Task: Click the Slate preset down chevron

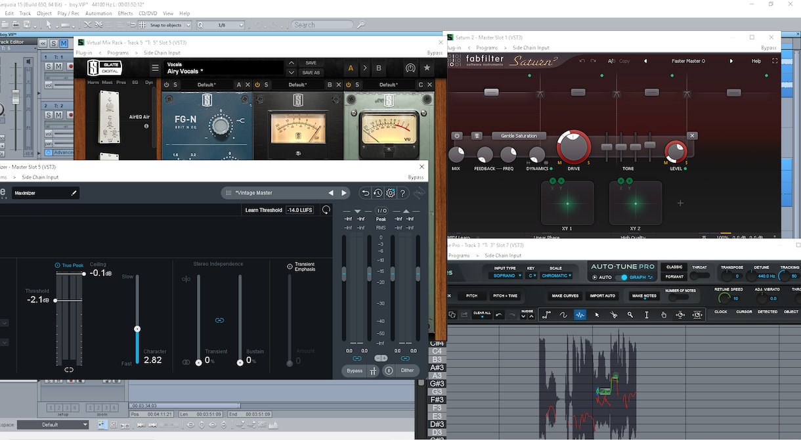Action: pyautogui.click(x=292, y=72)
